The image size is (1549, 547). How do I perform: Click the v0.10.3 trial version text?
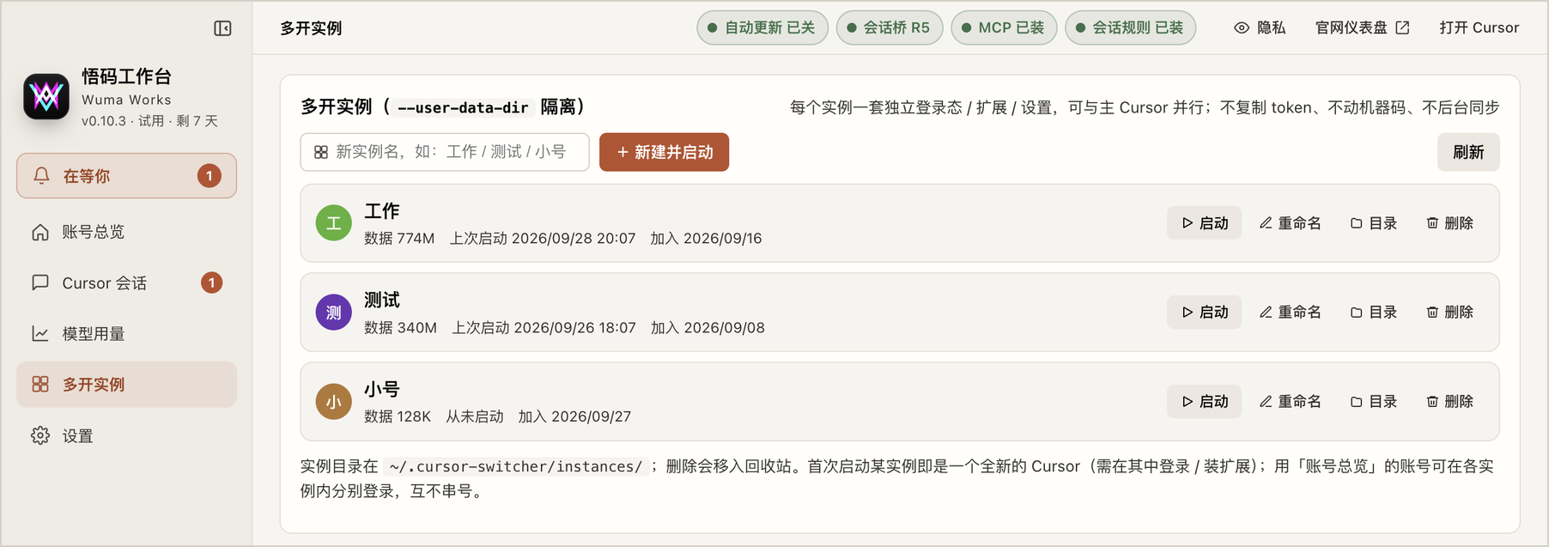pos(149,121)
